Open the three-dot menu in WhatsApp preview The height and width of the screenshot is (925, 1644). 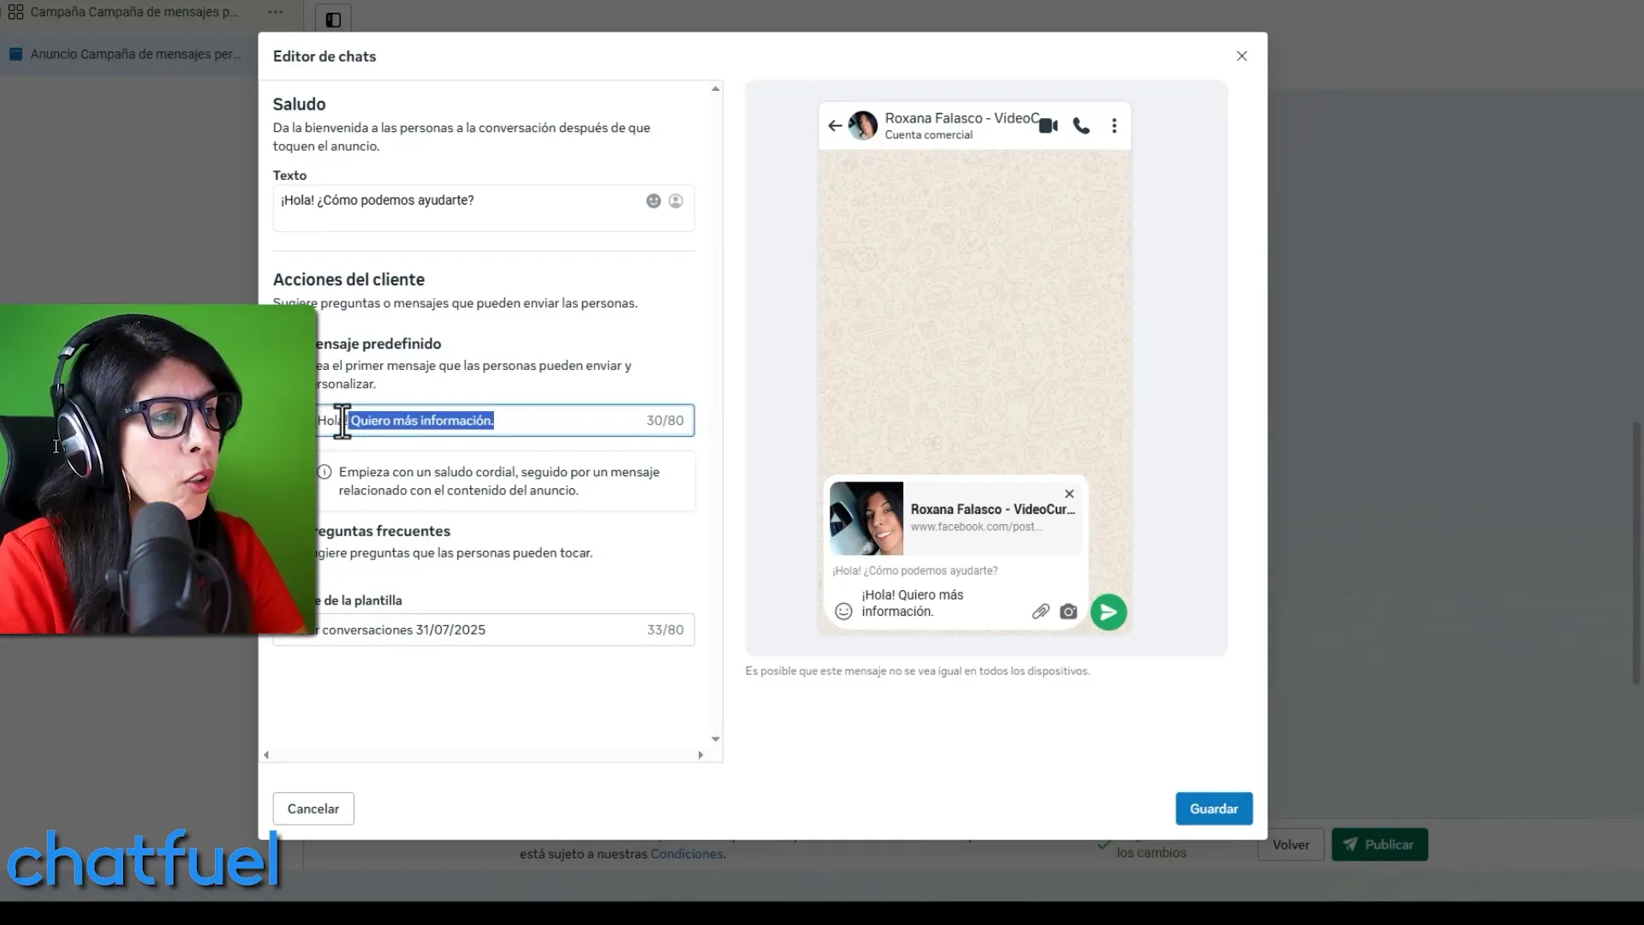click(x=1114, y=126)
